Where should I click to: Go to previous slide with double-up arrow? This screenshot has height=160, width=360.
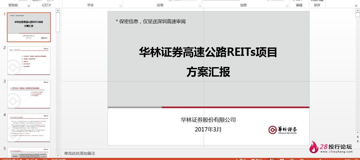(x=358, y=137)
